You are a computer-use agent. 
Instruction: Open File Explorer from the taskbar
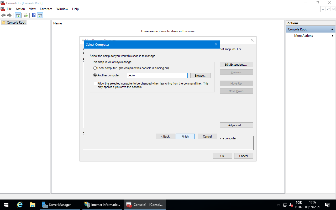click(32, 205)
